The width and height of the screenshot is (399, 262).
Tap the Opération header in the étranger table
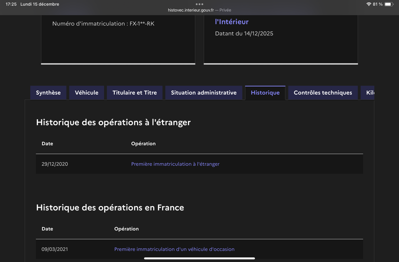[143, 144]
